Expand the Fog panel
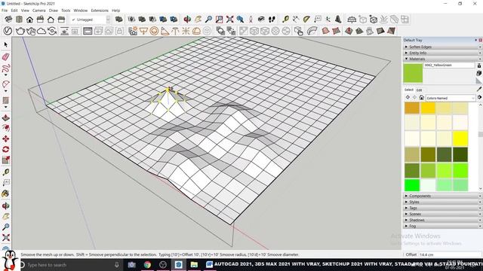This screenshot has height=271, width=483. pyautogui.click(x=442, y=226)
